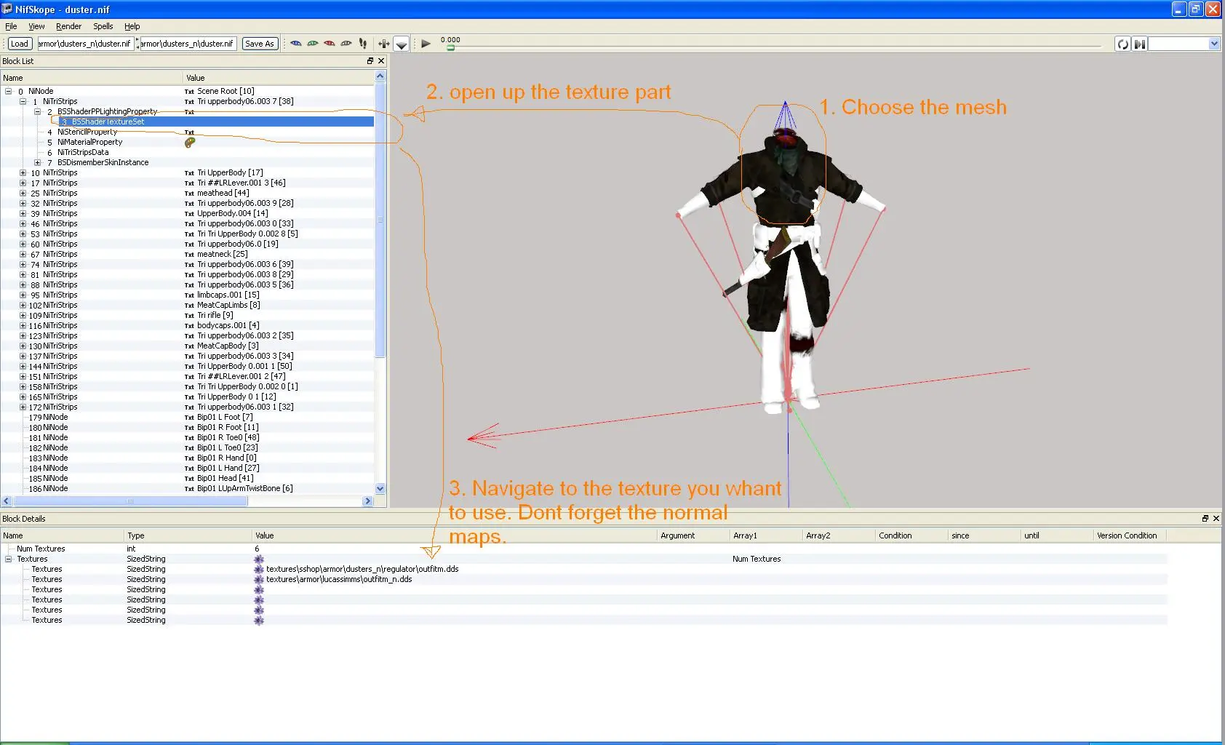This screenshot has height=745, width=1225.
Task: Click the Type column header in Block Details
Action: point(188,535)
